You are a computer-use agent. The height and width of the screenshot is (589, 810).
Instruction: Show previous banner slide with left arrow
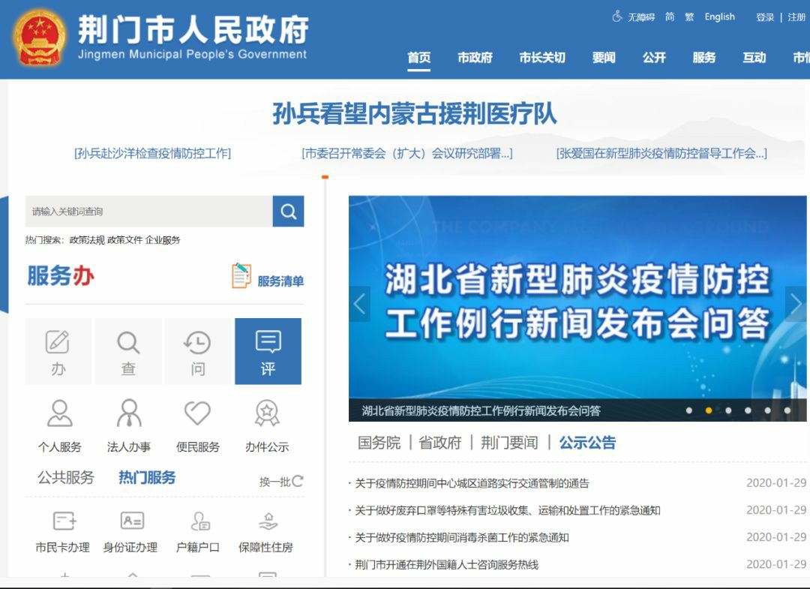point(359,304)
